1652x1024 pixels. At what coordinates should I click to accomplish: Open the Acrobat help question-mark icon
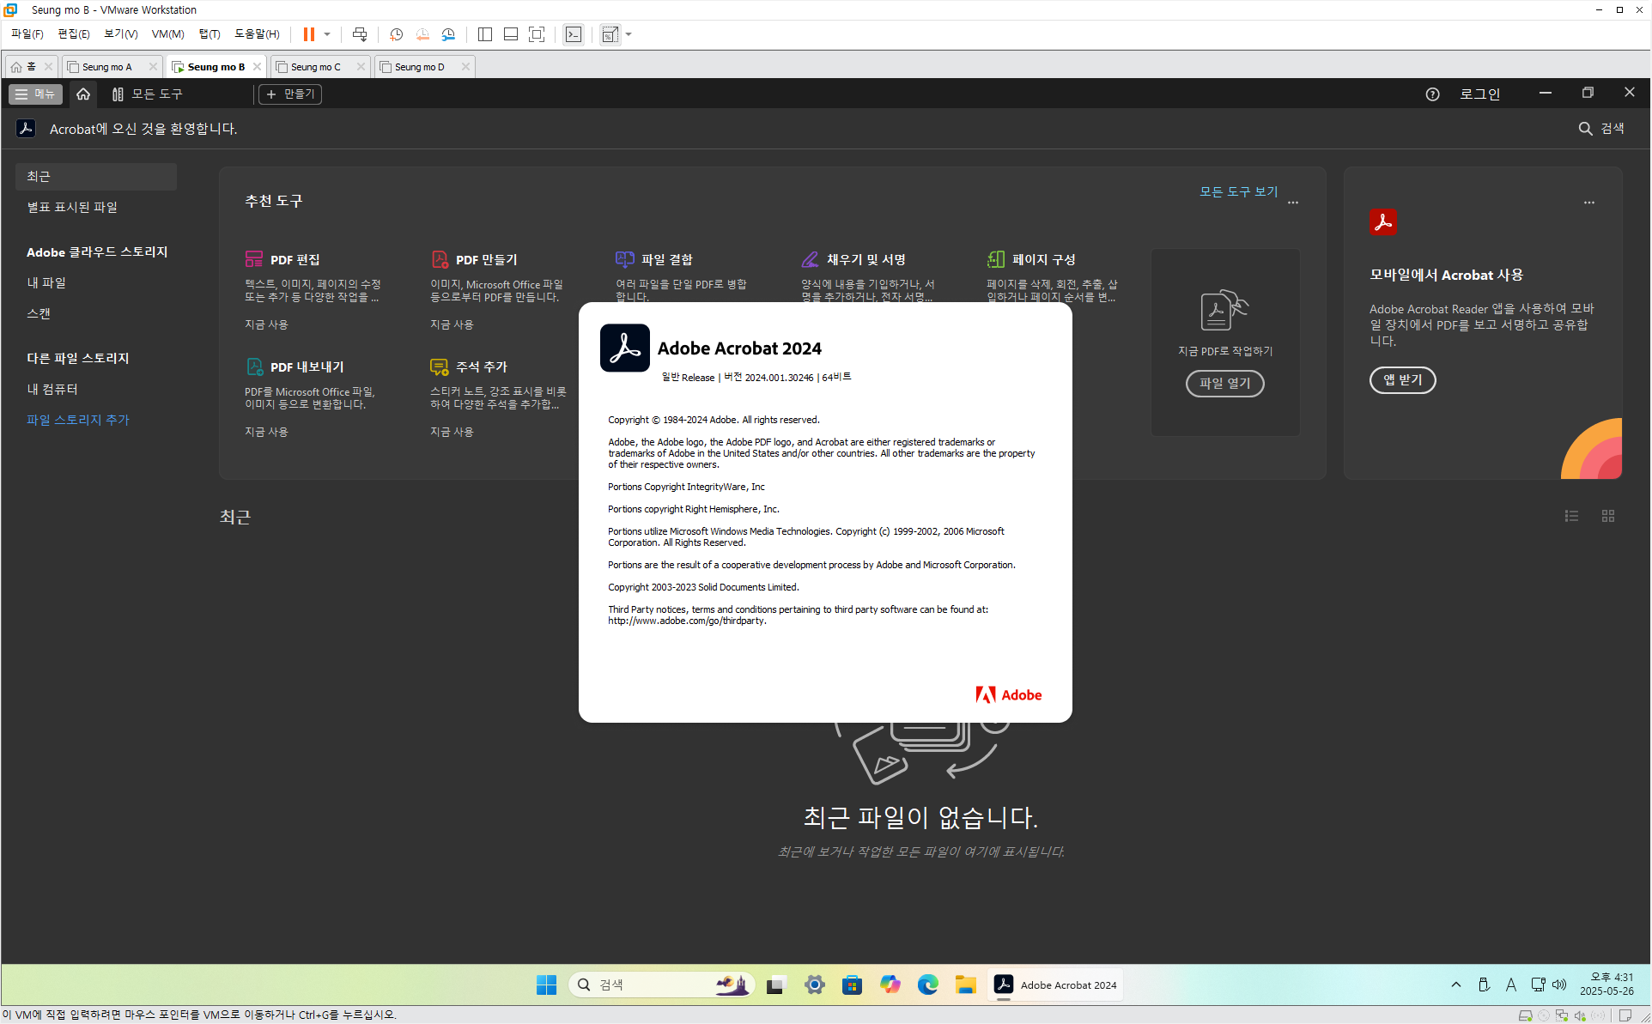[1432, 94]
